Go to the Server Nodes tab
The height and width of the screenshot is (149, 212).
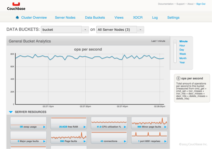(65, 17)
